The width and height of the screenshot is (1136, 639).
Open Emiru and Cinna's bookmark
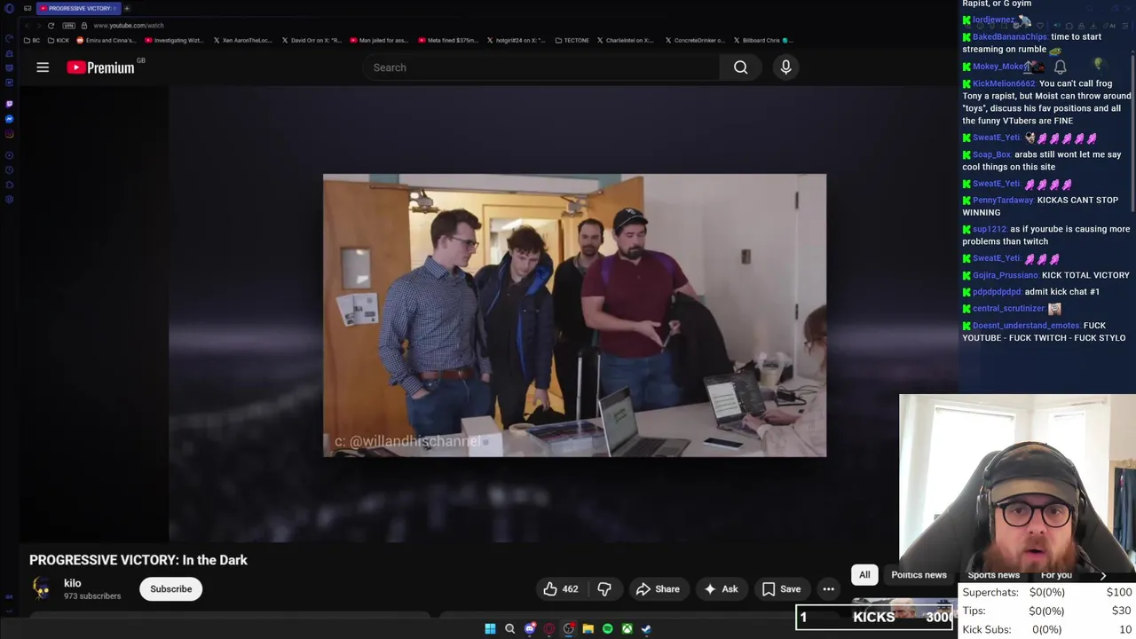(x=106, y=40)
